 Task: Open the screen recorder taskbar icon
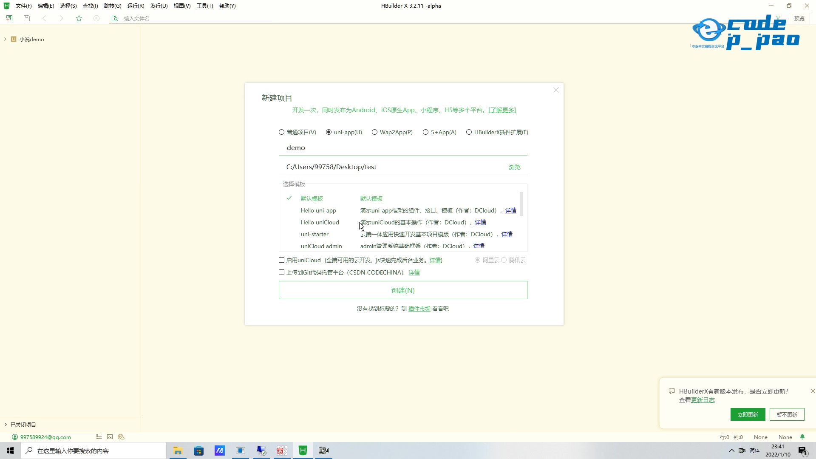324,450
